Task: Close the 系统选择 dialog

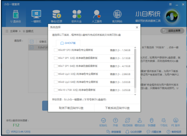Action: (137, 27)
